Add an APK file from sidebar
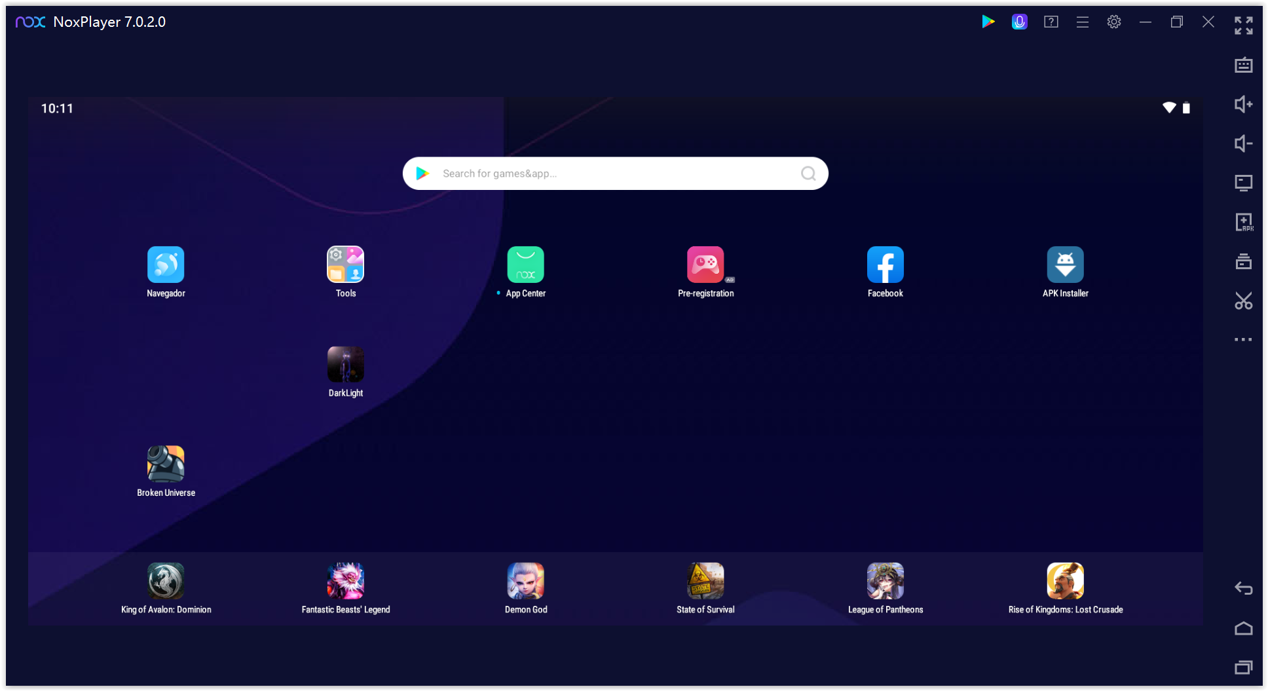Image resolution: width=1268 pixels, height=691 pixels. pyautogui.click(x=1244, y=222)
